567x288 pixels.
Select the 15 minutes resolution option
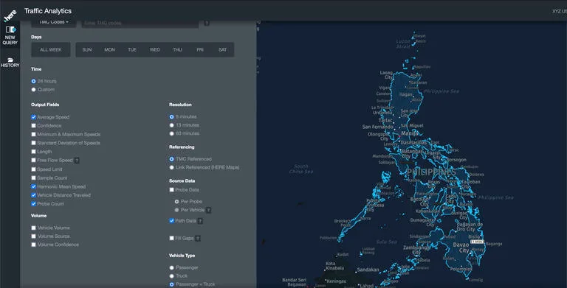coord(172,125)
